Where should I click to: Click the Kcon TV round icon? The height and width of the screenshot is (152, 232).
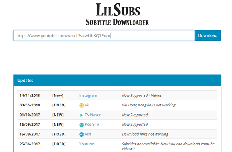point(81,125)
